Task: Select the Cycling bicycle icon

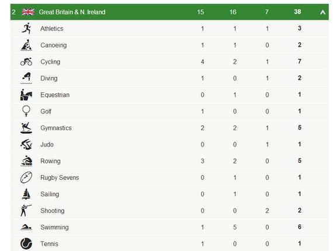Action: click(x=26, y=61)
